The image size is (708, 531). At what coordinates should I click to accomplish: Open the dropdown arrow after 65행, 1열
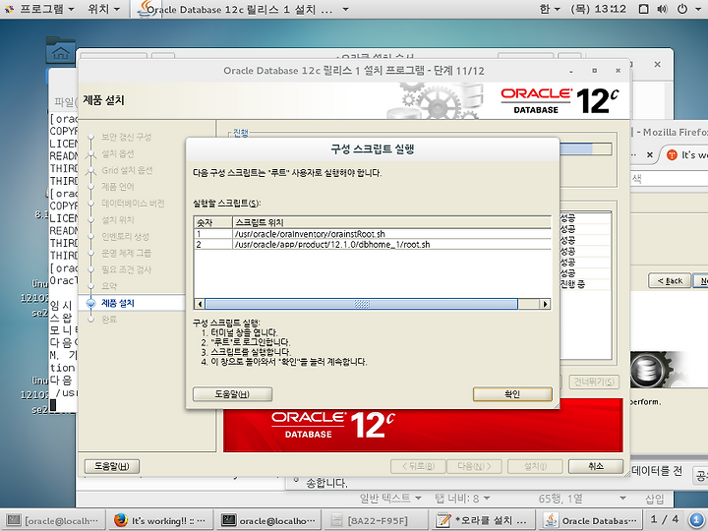coord(622,499)
